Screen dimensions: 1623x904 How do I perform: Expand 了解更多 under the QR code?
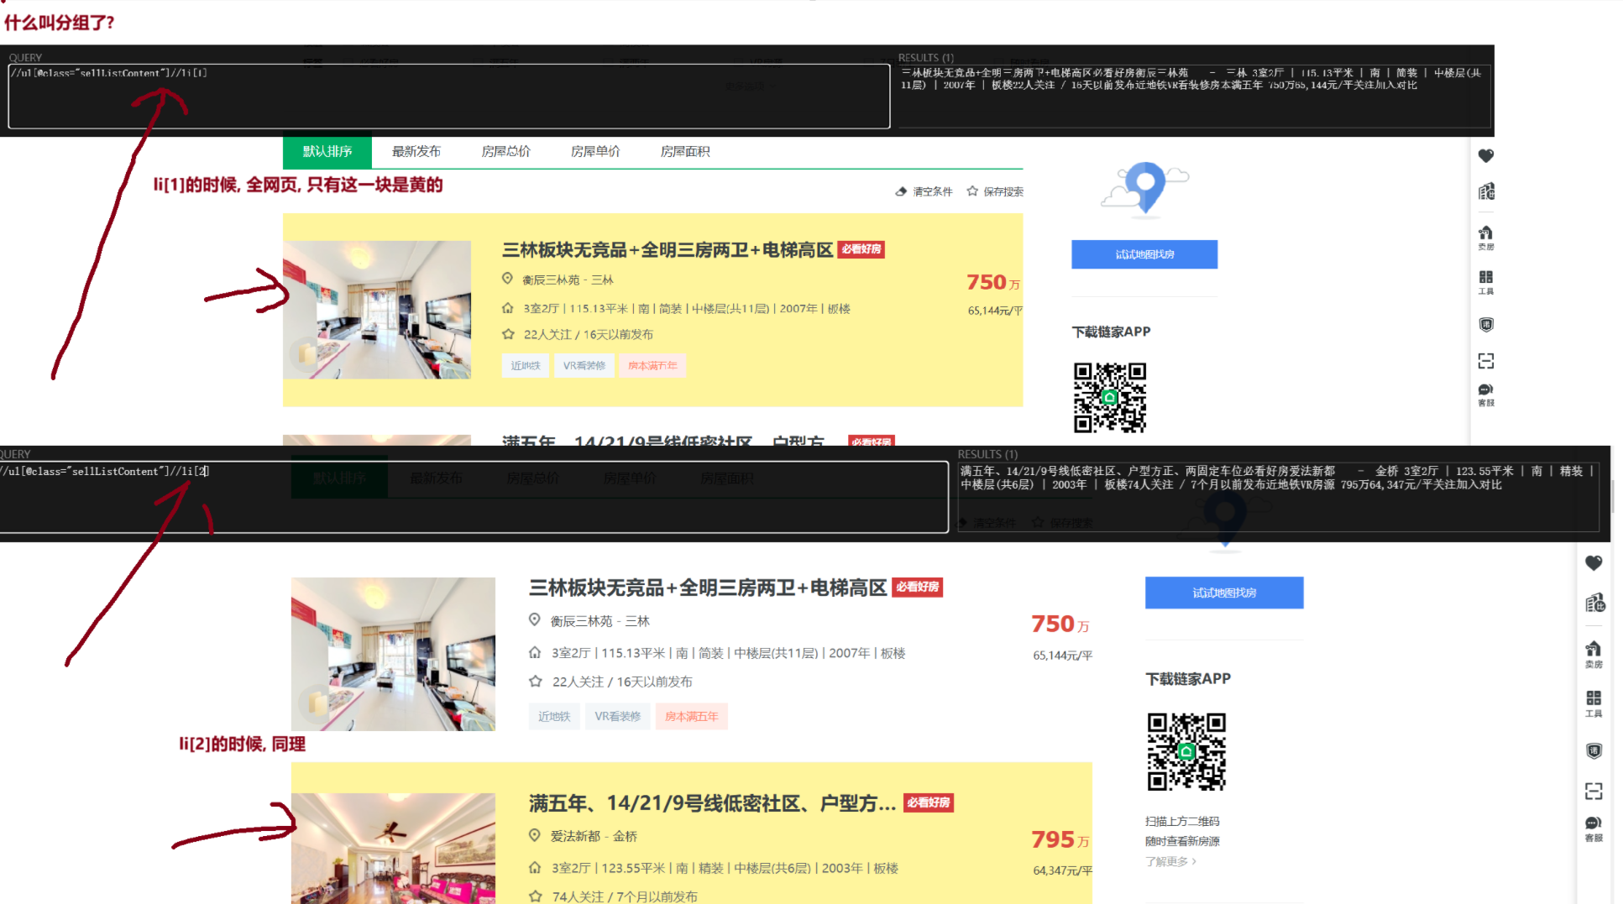click(1170, 861)
